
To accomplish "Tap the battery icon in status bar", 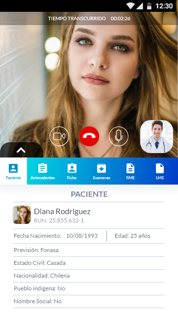I will pyautogui.click(x=149, y=6).
